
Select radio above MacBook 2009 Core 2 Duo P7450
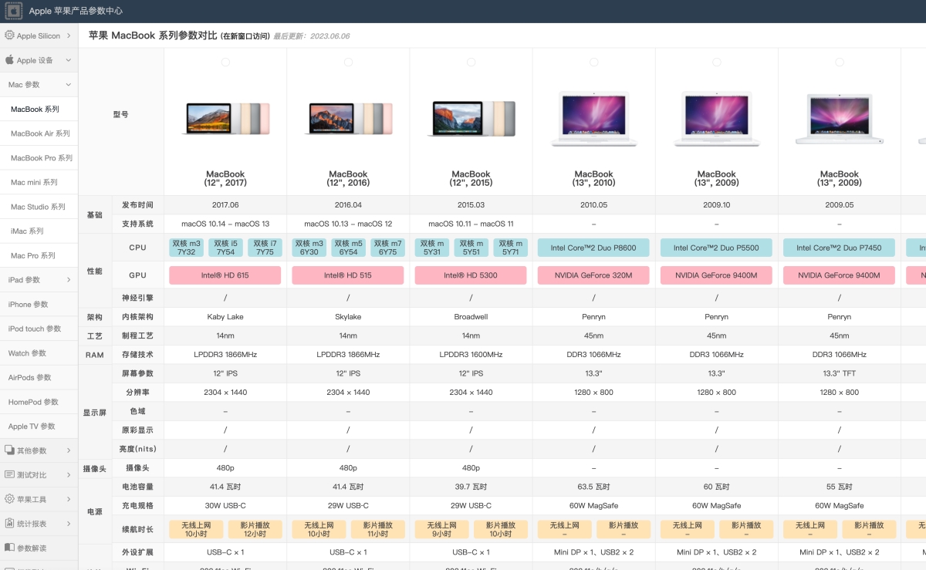point(840,62)
